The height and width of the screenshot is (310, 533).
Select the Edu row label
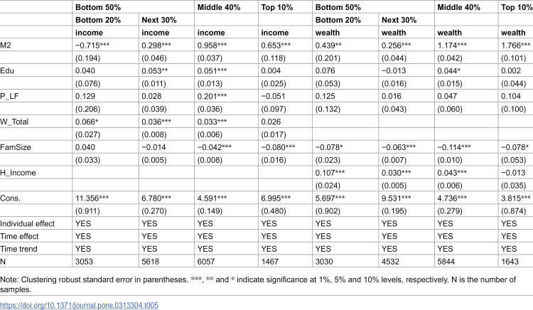click(7, 70)
